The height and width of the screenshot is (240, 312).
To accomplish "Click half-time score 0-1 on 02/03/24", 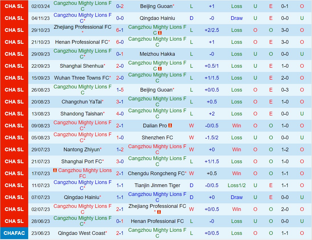I will point(285,6).
